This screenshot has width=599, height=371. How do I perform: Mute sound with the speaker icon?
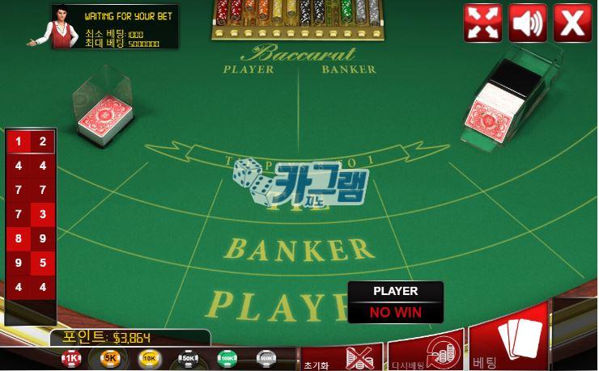pos(528,23)
